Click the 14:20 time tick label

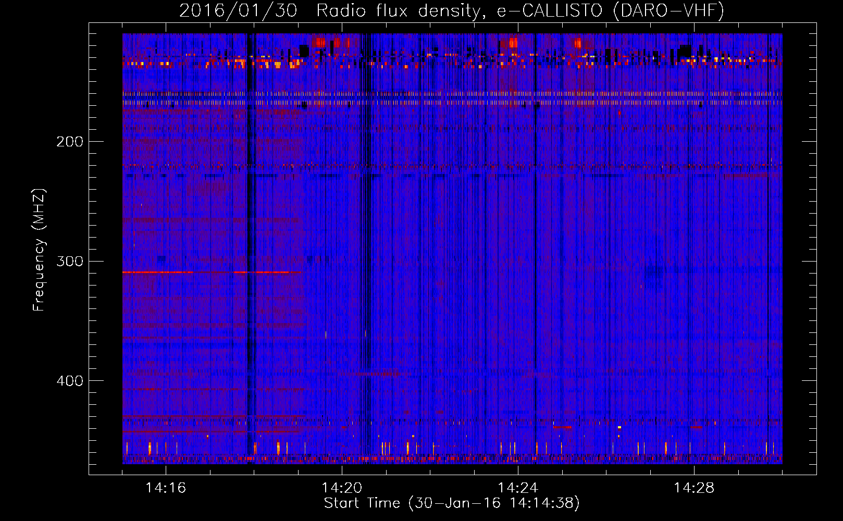(342, 488)
